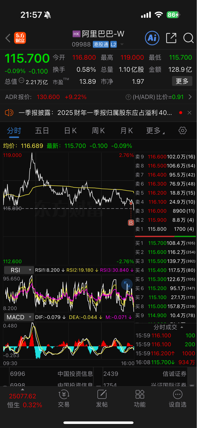Open the search magnifier icon
This screenshot has height=428, width=197.
pyautogui.click(x=189, y=38)
